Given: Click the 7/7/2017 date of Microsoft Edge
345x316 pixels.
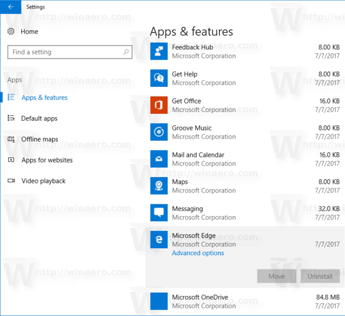Looking at the screenshot, I should (327, 244).
